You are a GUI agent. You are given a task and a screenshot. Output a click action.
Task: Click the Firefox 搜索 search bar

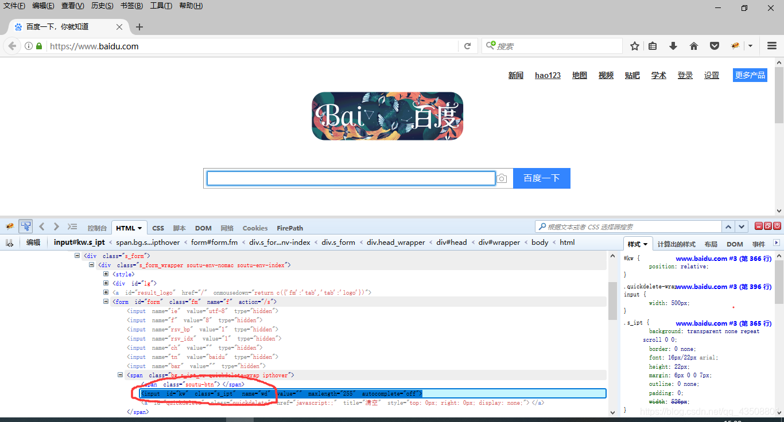(x=552, y=46)
